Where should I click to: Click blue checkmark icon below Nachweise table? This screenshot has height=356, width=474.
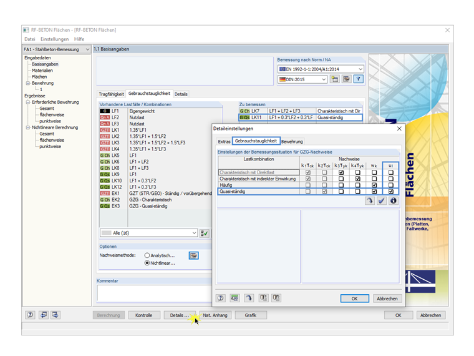pyautogui.click(x=382, y=200)
